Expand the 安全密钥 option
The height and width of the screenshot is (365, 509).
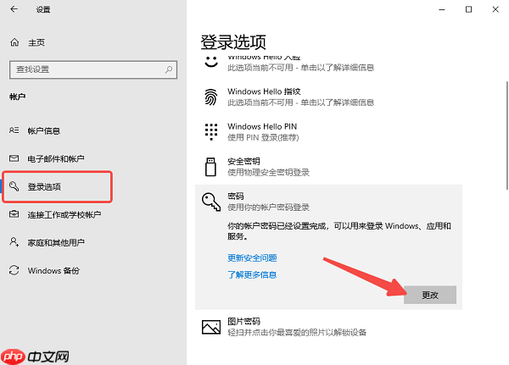tap(328, 167)
